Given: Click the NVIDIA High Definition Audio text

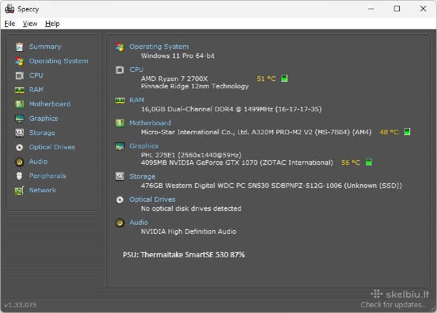Looking at the screenshot, I should point(189,232).
